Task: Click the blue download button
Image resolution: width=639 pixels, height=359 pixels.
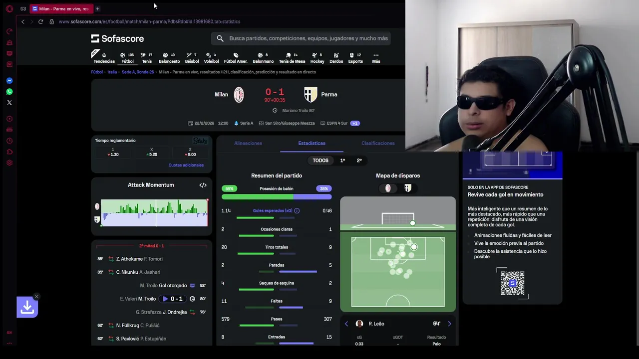Action: (x=27, y=307)
